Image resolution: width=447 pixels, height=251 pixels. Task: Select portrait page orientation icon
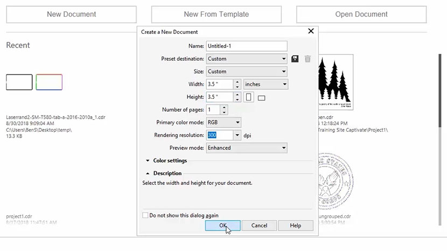(249, 97)
